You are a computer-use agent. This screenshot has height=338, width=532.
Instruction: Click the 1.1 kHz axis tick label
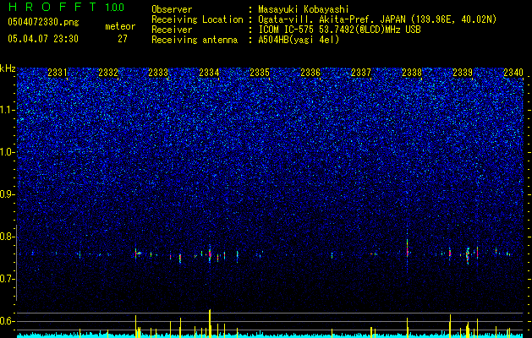coord(8,110)
